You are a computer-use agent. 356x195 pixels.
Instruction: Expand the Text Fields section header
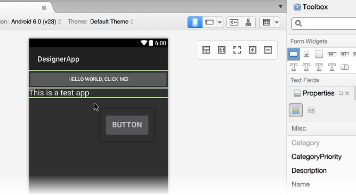(x=322, y=80)
